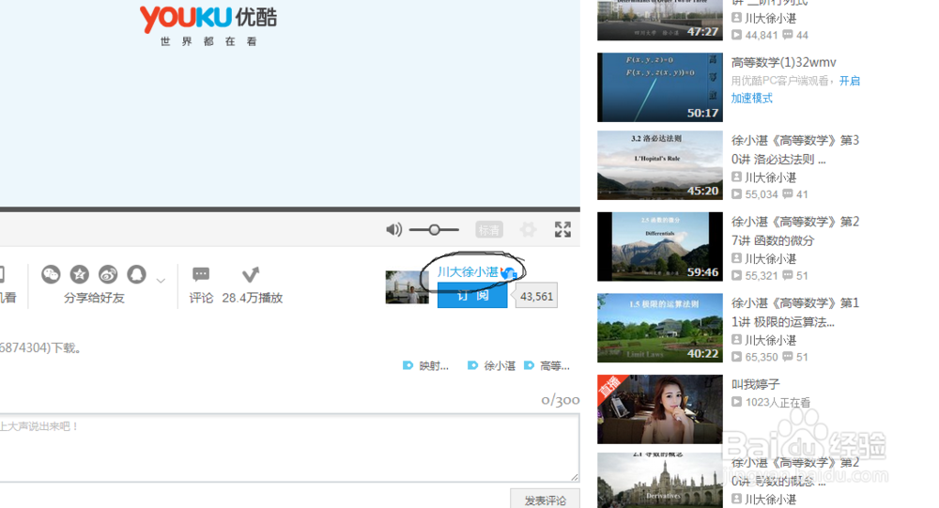Click 川大徐小湛 under 第30讲 video
Screen dimensions: 939x508
pyautogui.click(x=770, y=177)
